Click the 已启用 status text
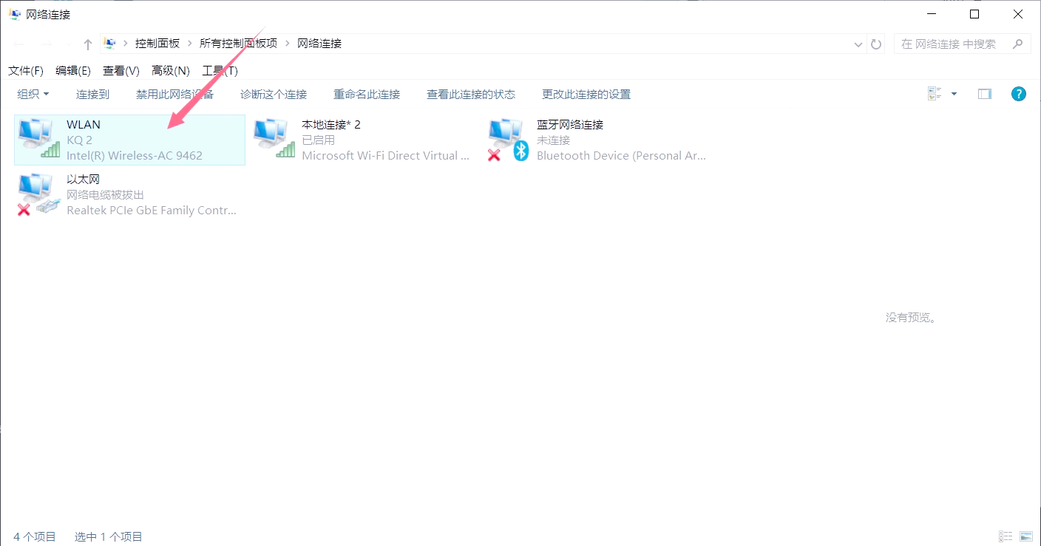The image size is (1041, 546). click(319, 140)
